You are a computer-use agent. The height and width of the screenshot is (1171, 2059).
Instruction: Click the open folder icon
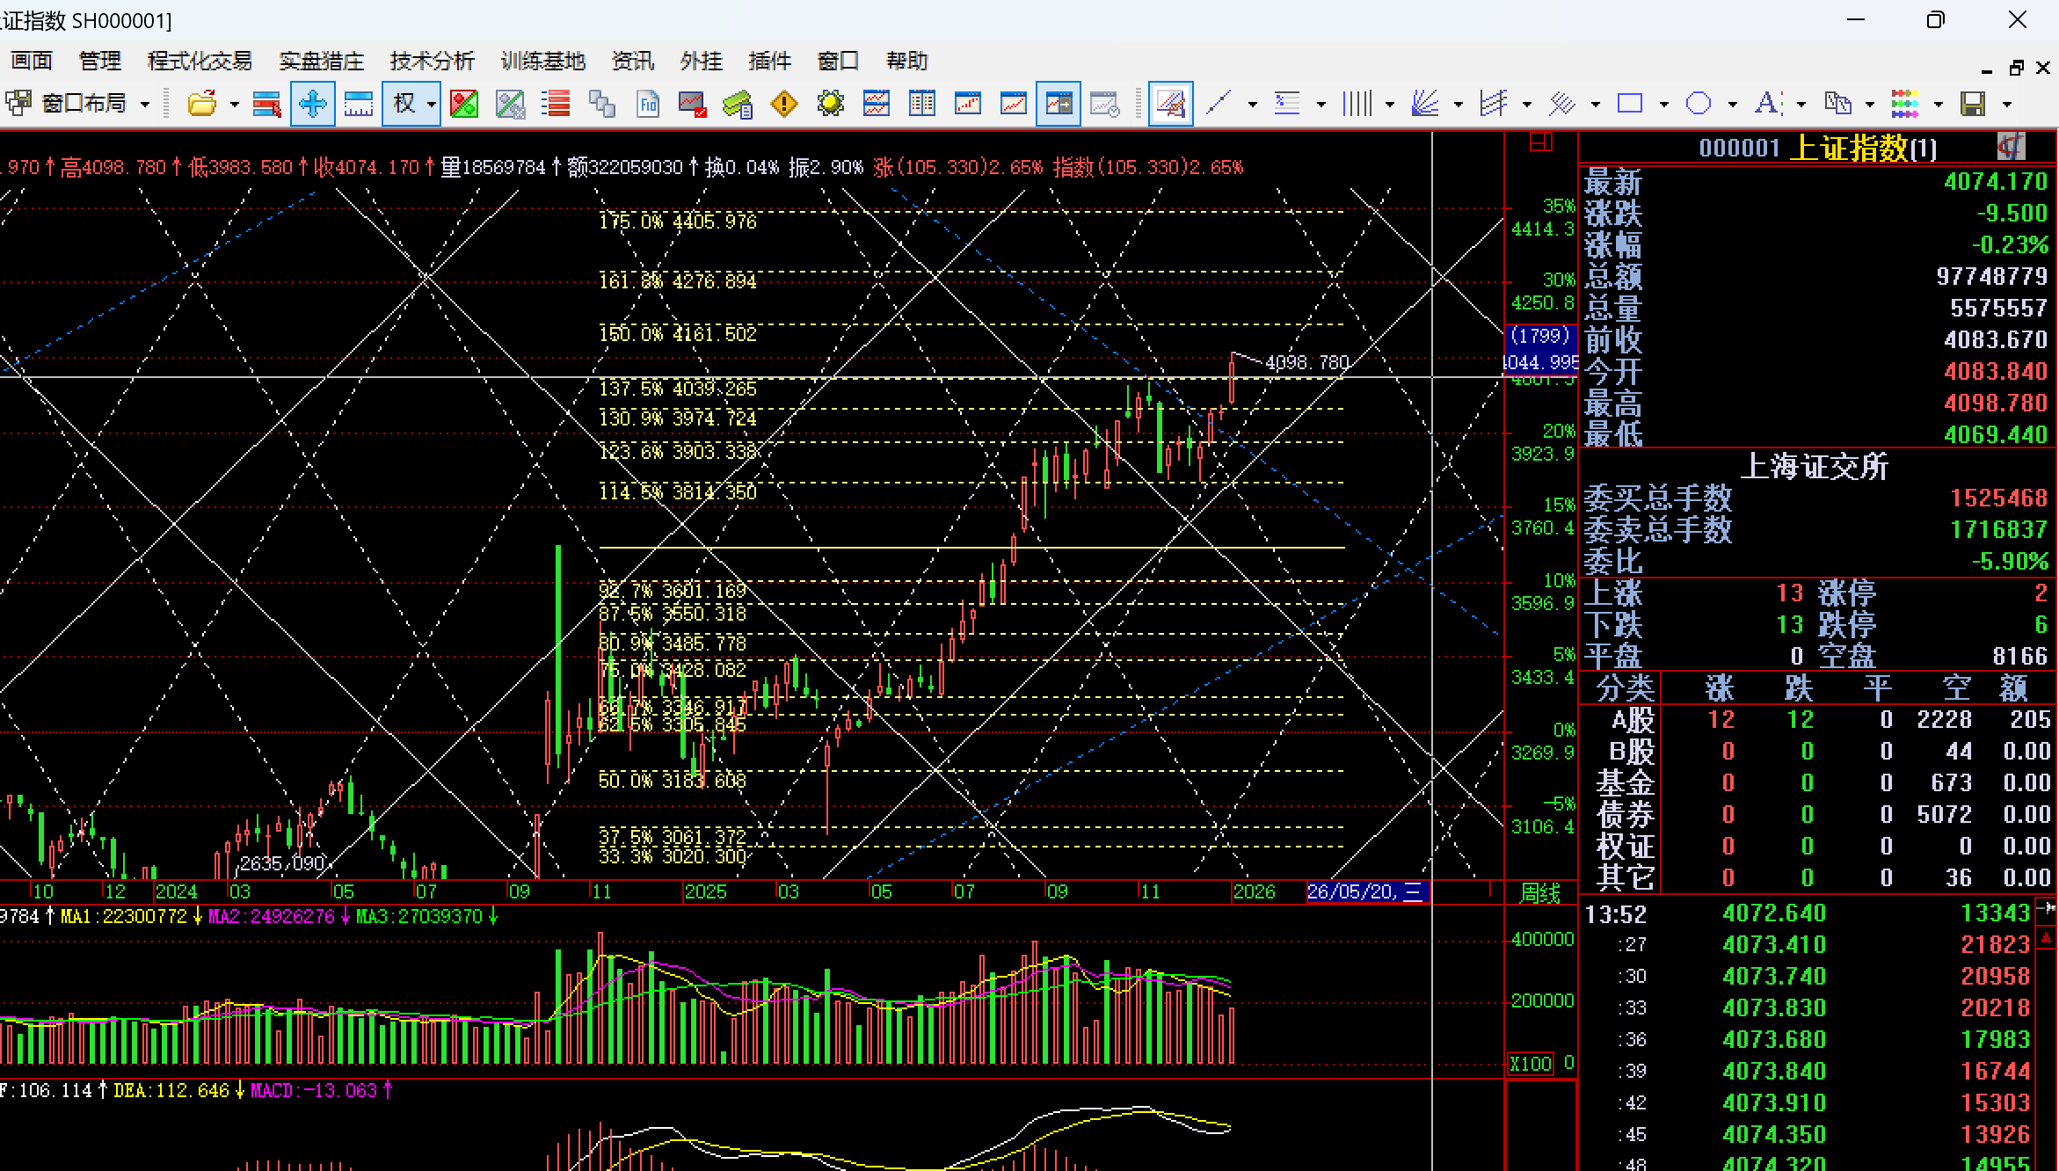point(201,104)
